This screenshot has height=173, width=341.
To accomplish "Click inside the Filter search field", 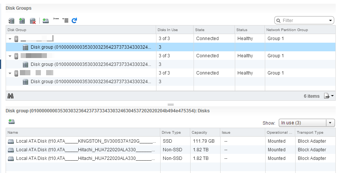I will coord(302,21).
